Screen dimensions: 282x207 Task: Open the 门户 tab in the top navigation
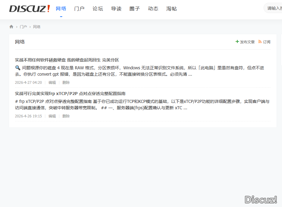tap(79, 9)
